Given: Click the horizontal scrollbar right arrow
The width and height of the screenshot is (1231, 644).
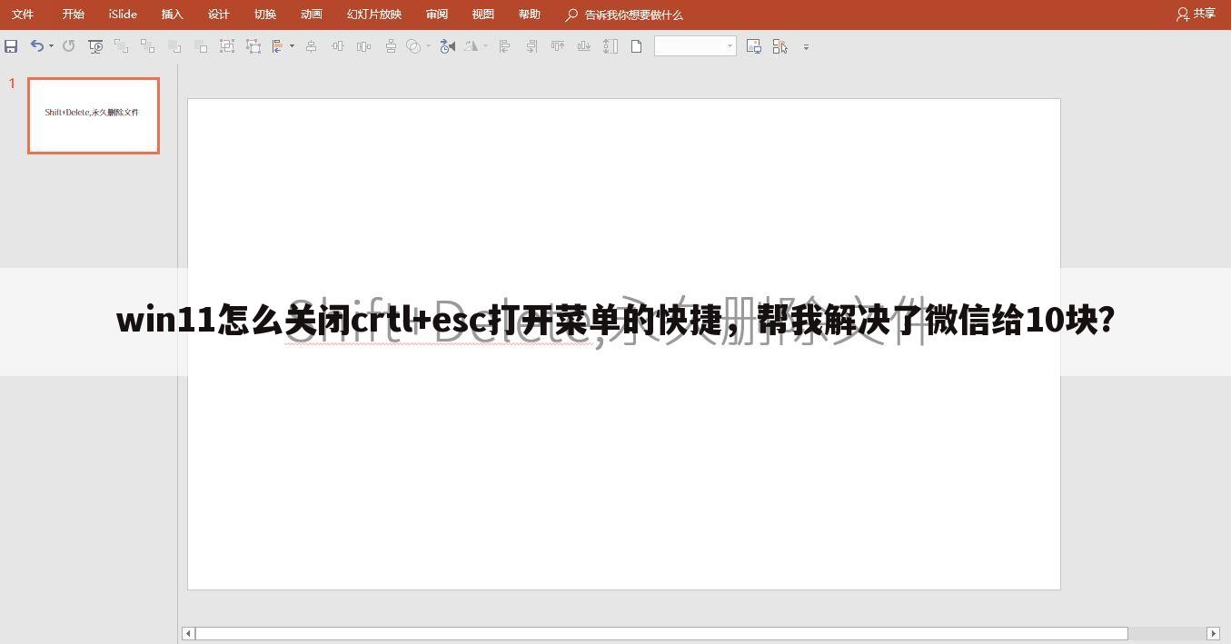Looking at the screenshot, I should [1213, 633].
